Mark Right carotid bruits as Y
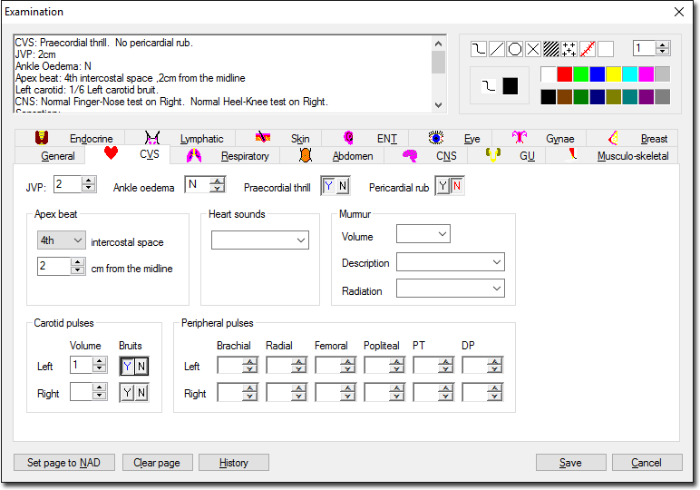This screenshot has width=700, height=490. click(x=128, y=393)
